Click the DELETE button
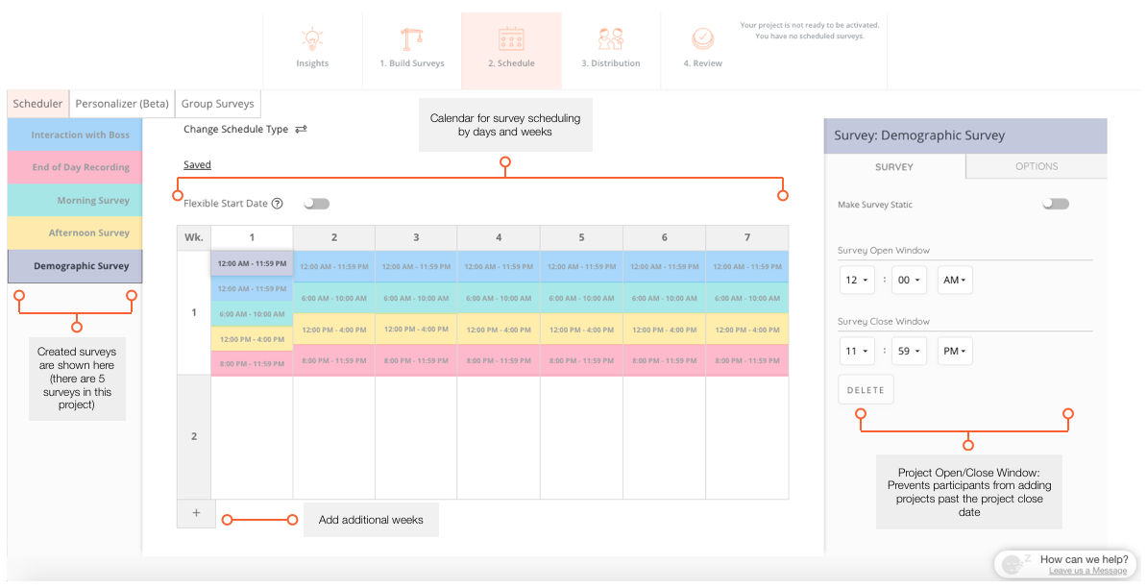 point(866,389)
